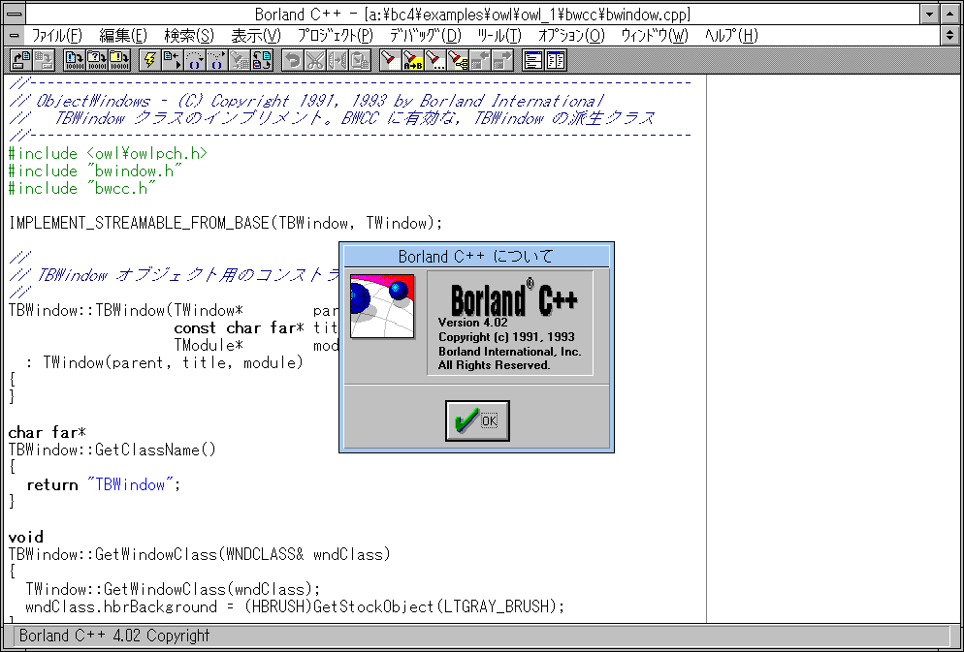
Task: Click the Open File speedbar icon
Action: tap(21, 59)
